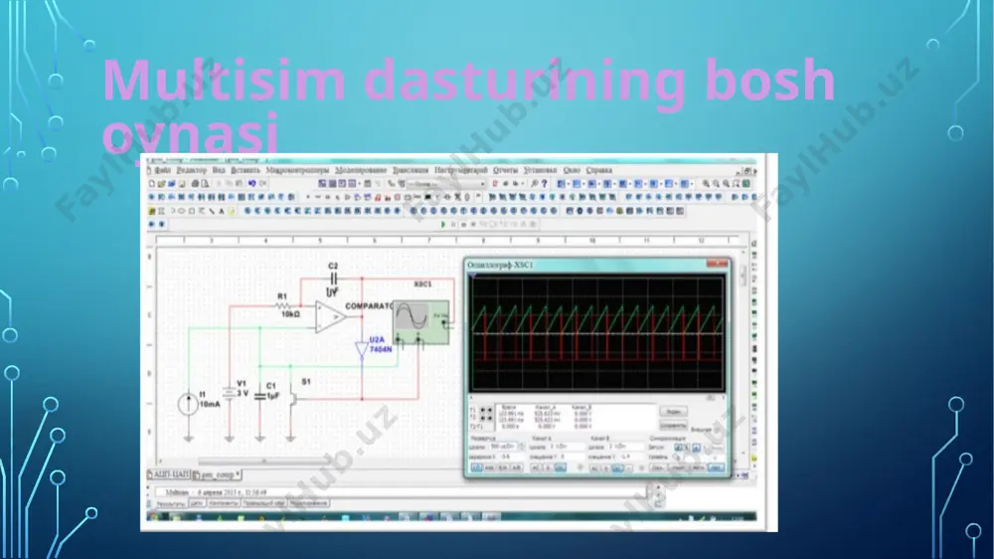Select B/A timebase mode
Image resolution: width=994 pixels, height=559 pixels.
(503, 467)
